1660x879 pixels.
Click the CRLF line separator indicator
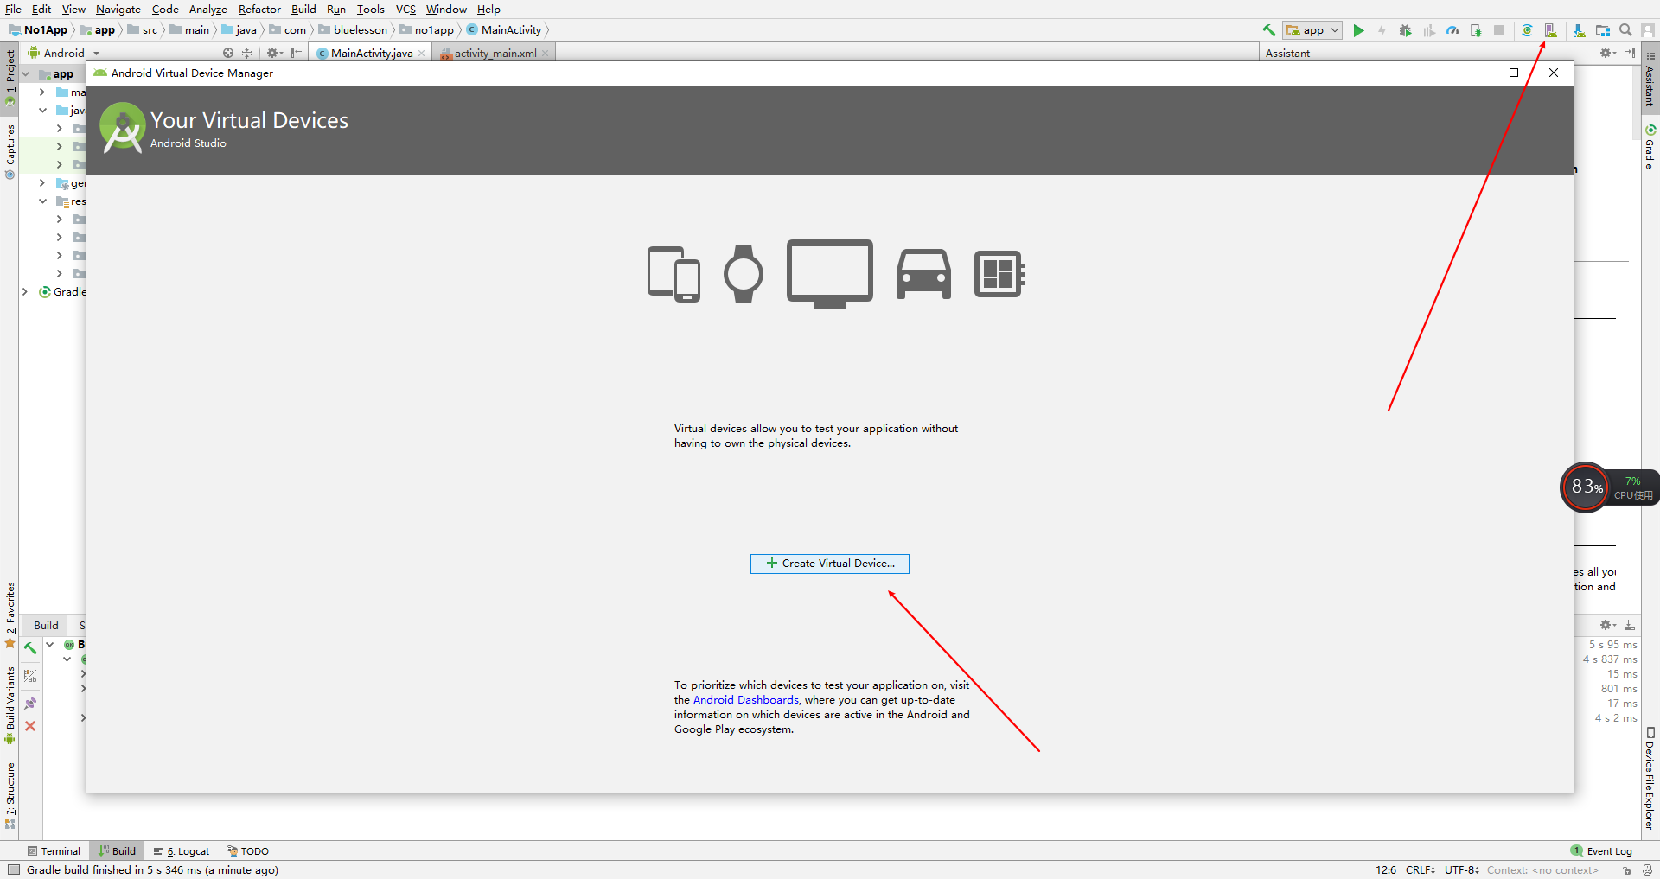click(1421, 870)
